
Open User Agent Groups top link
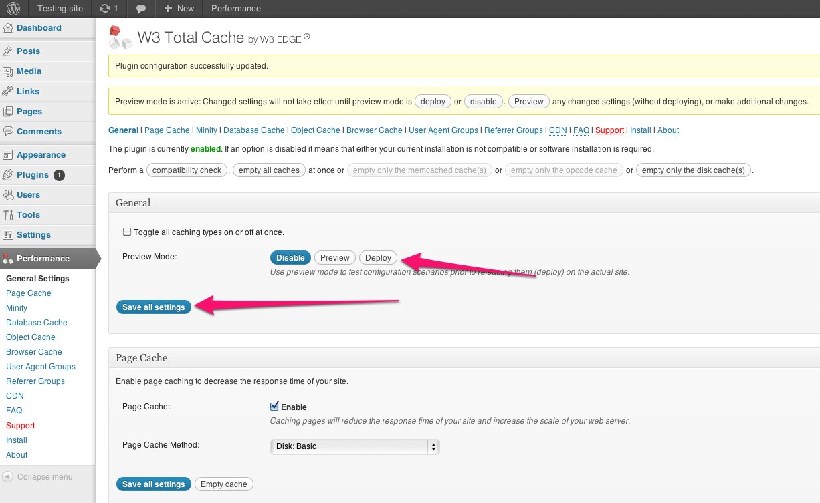pos(443,130)
